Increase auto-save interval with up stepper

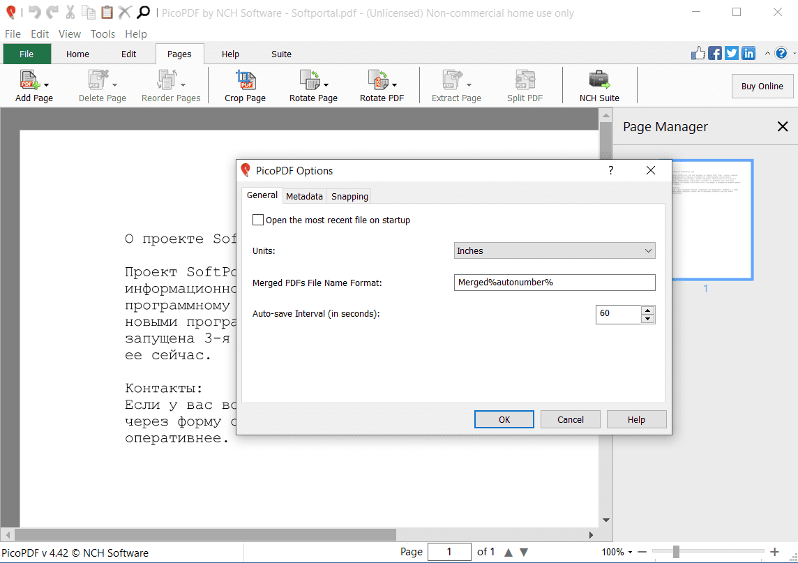[x=647, y=310]
